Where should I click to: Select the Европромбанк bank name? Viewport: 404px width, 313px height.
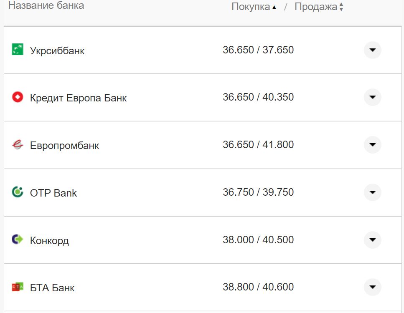click(x=64, y=146)
